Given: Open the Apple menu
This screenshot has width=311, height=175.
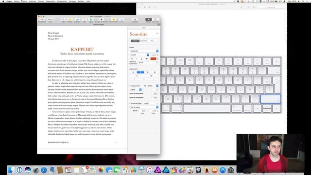Looking at the screenshot, I should pos(3,1).
